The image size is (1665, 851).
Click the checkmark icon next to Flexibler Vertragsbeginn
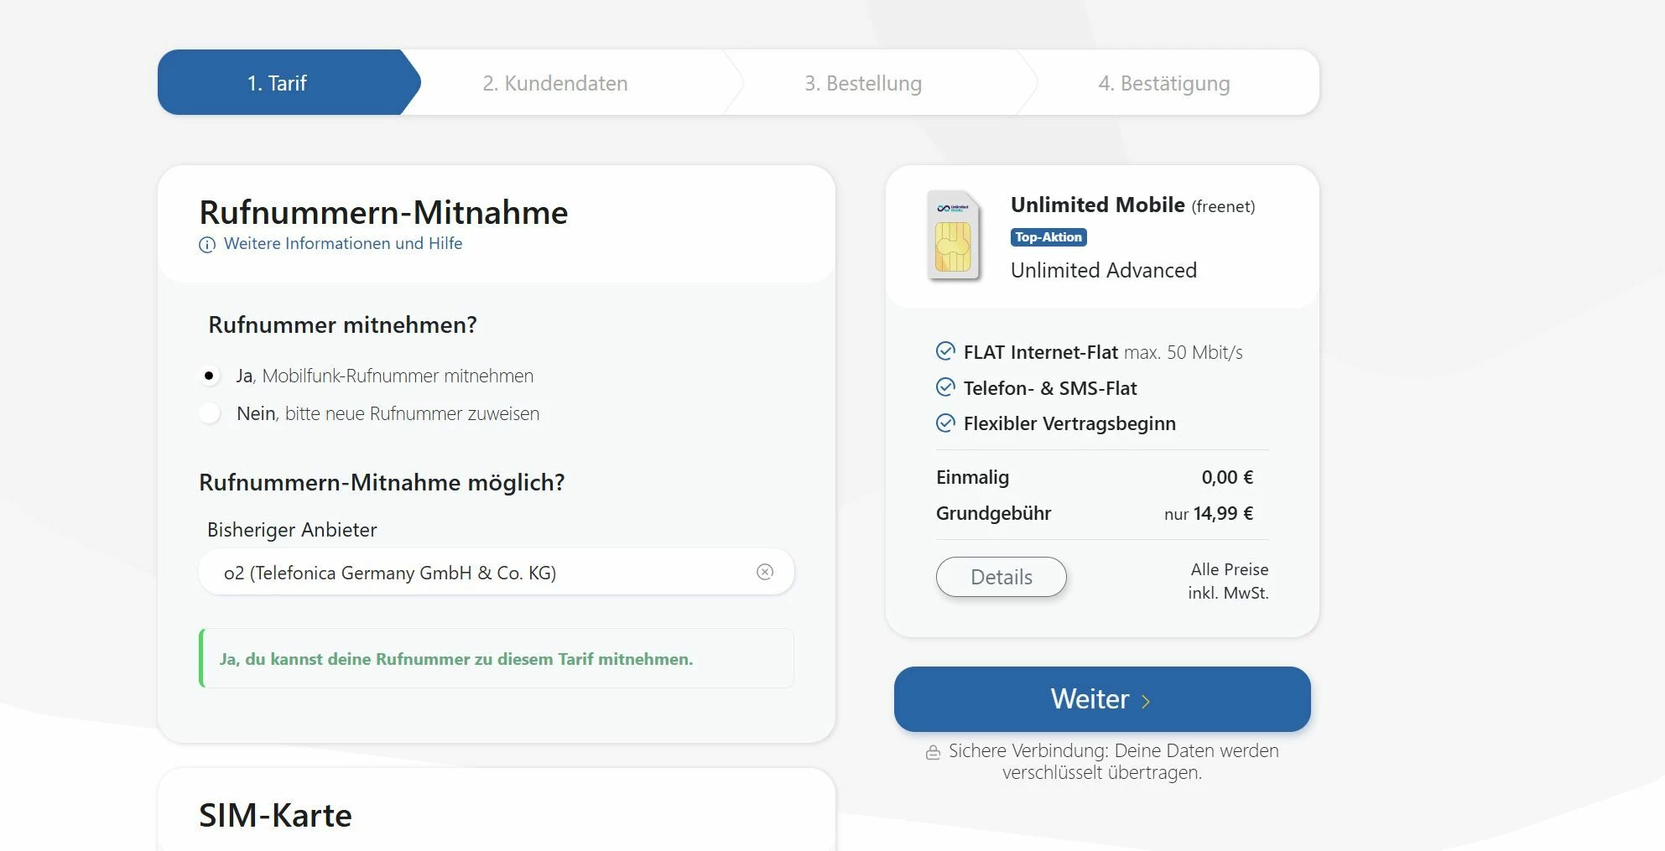coord(945,423)
